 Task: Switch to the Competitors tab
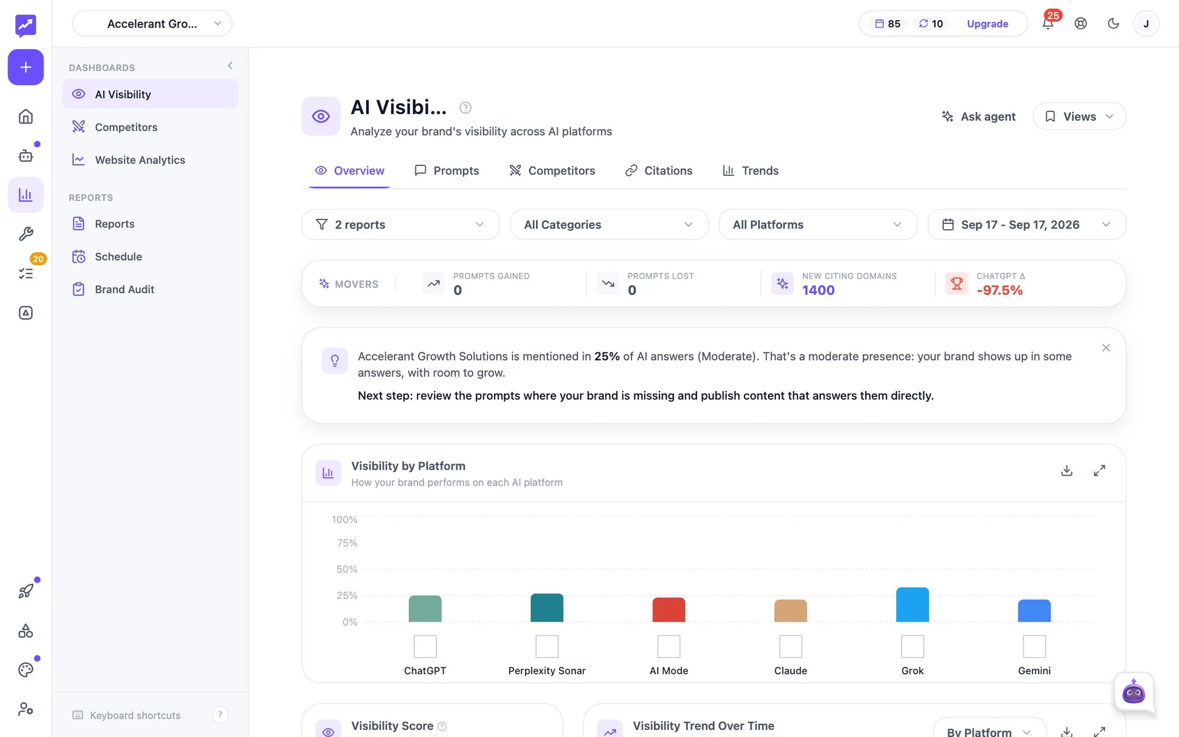click(552, 170)
